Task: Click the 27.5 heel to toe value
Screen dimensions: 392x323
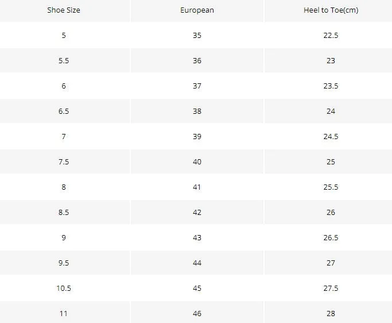Action: point(331,288)
